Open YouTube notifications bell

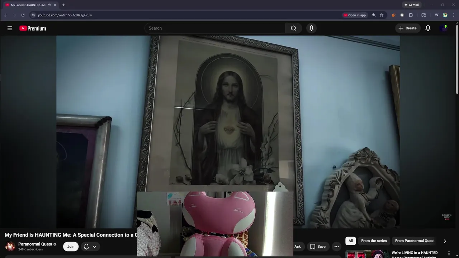click(x=428, y=28)
